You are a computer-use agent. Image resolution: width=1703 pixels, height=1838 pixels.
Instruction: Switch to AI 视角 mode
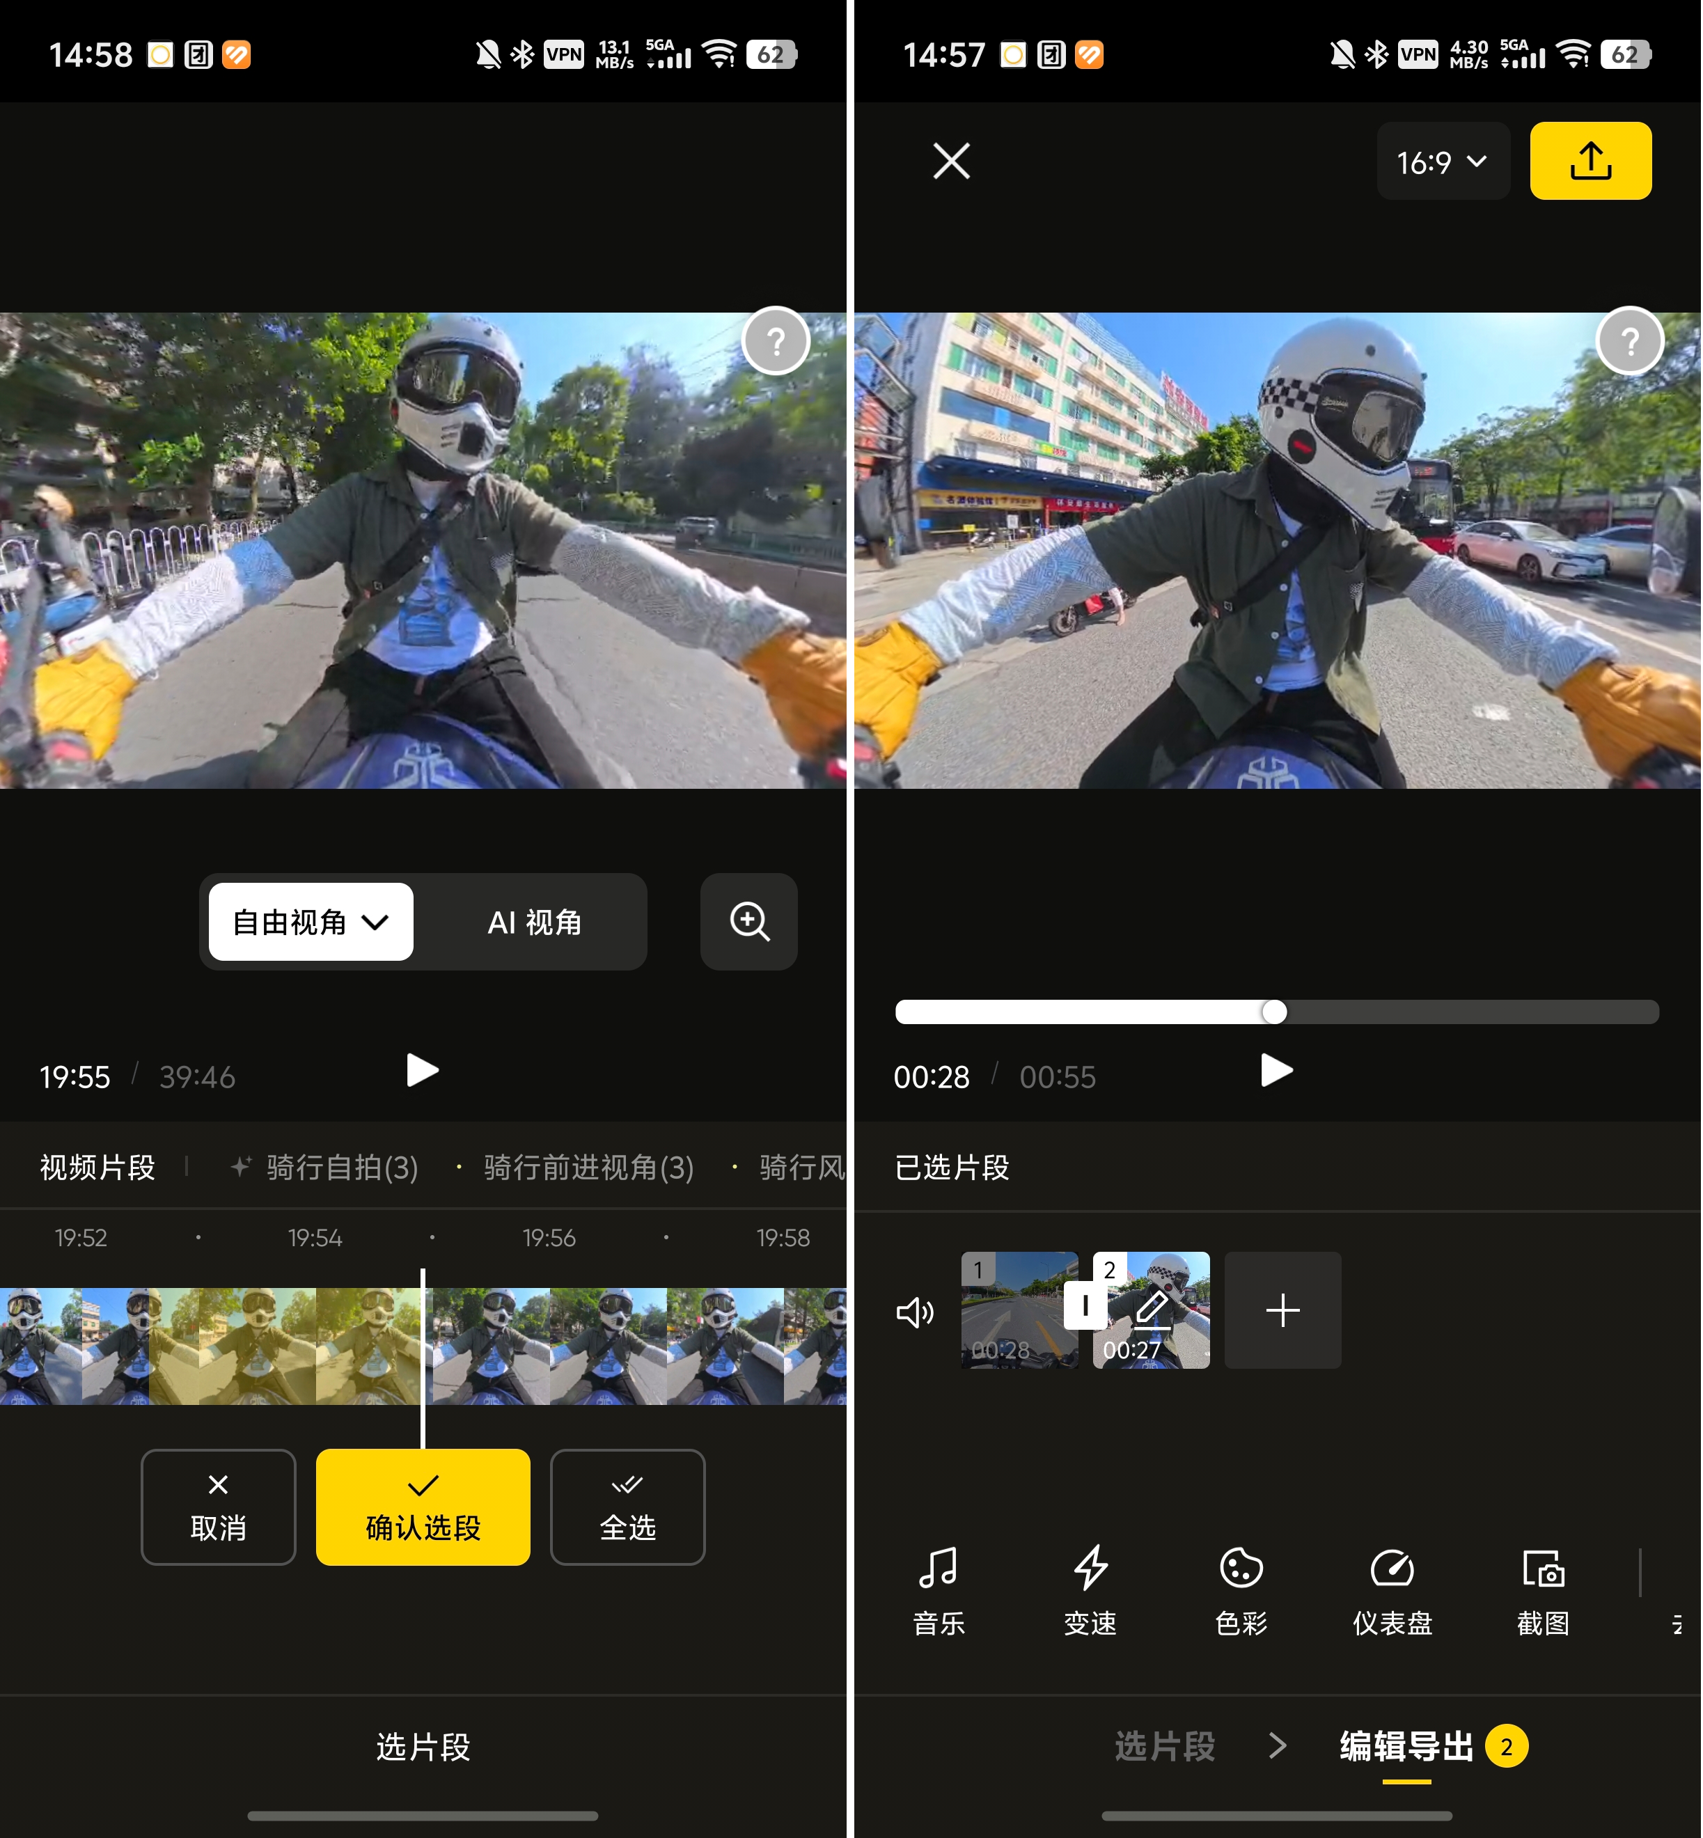coord(535,921)
